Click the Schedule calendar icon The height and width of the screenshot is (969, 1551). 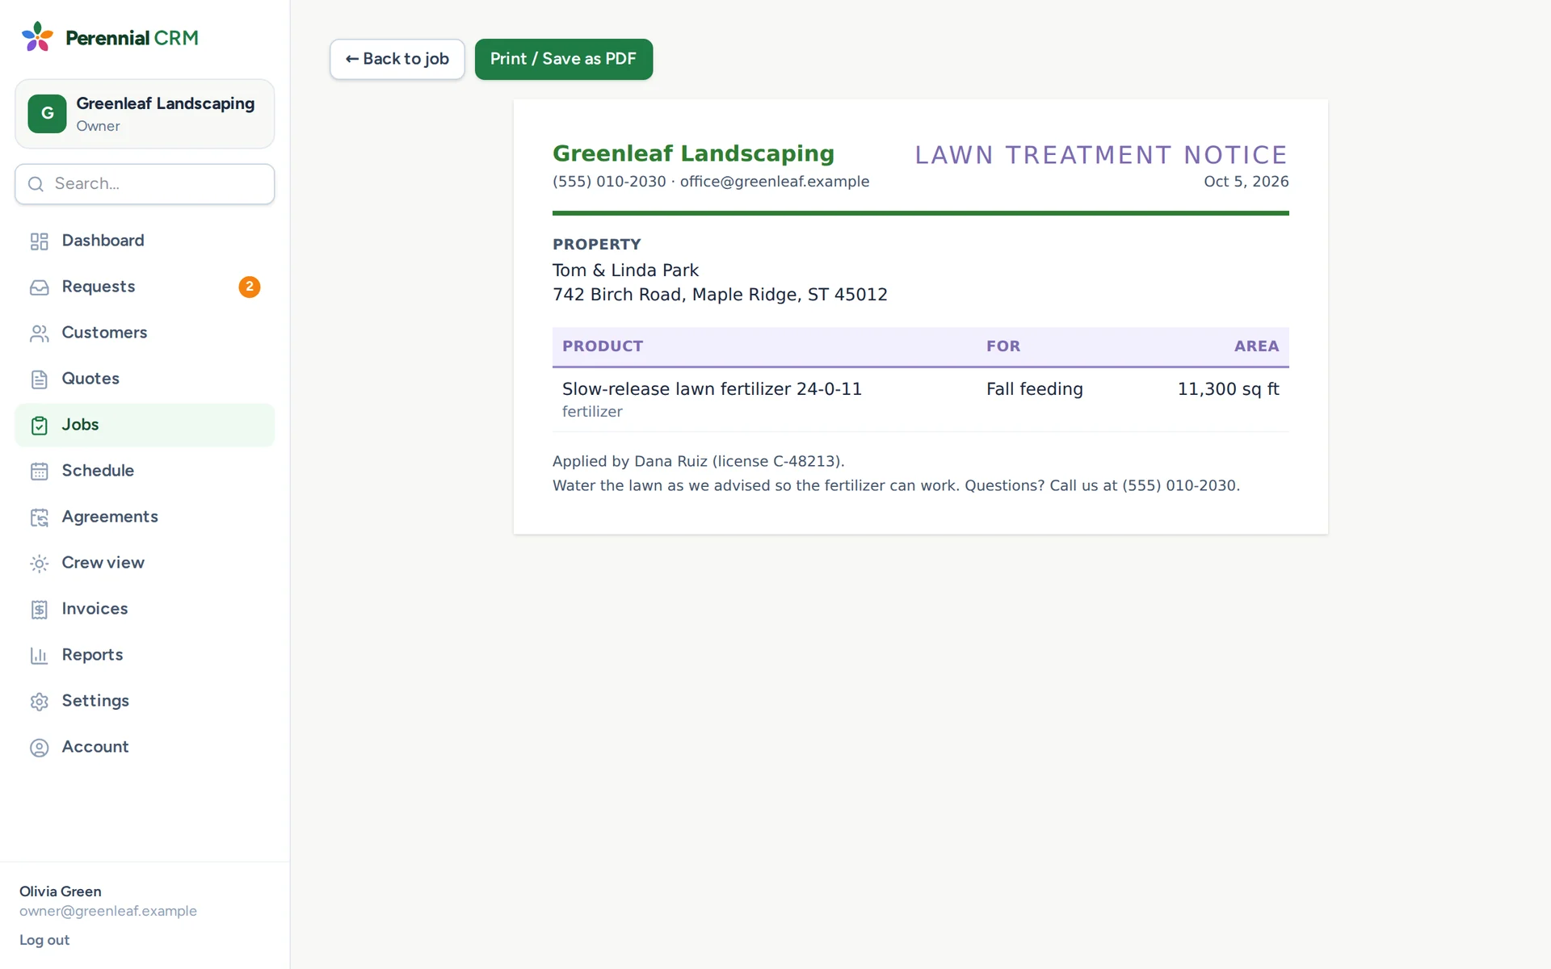pyautogui.click(x=39, y=472)
